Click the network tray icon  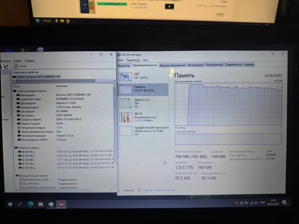click(x=251, y=203)
